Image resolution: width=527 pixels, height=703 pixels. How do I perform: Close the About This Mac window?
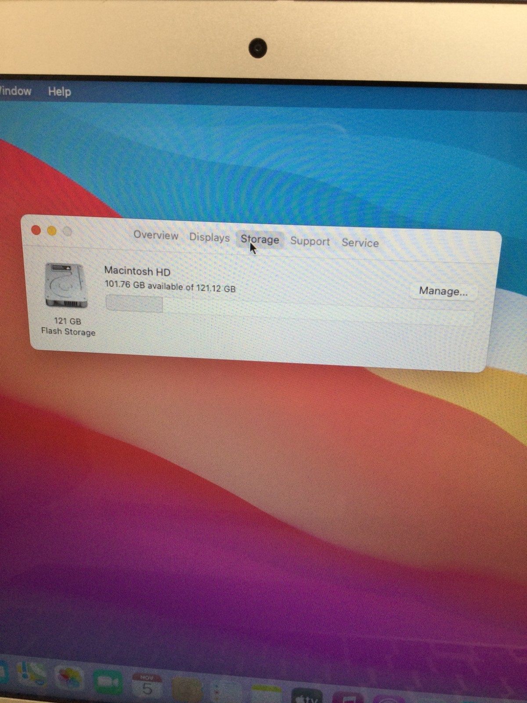point(36,230)
